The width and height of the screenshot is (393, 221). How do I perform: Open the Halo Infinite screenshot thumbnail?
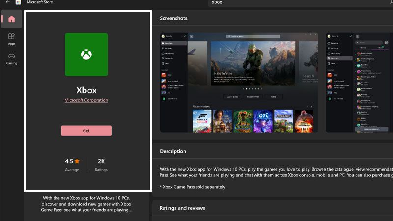[239, 83]
